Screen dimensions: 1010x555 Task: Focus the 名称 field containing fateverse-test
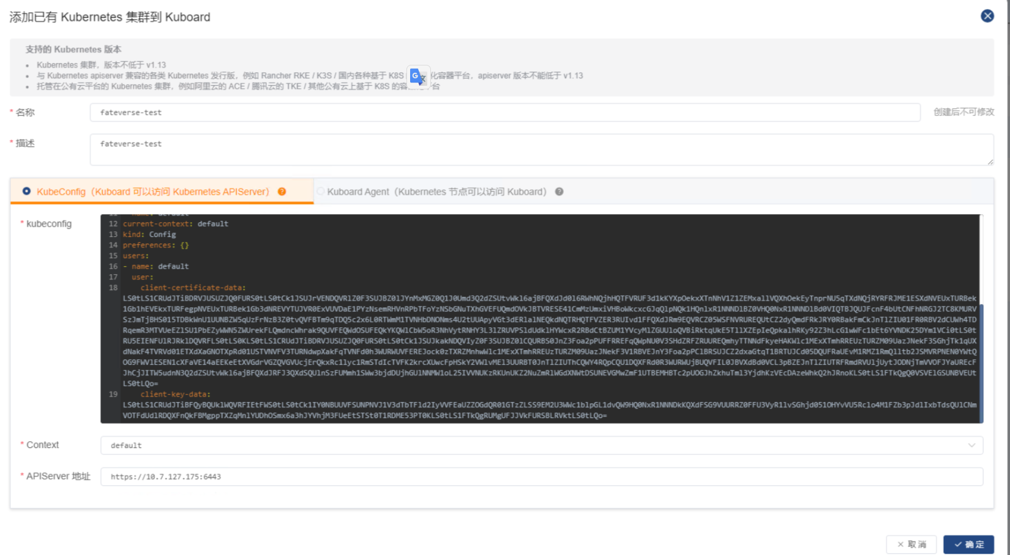pyautogui.click(x=504, y=113)
